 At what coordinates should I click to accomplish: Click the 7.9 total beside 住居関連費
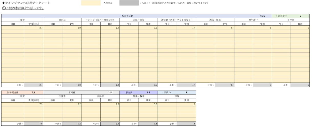click(x=34, y=92)
